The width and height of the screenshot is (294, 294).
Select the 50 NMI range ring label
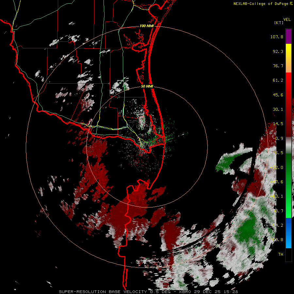tap(147, 87)
